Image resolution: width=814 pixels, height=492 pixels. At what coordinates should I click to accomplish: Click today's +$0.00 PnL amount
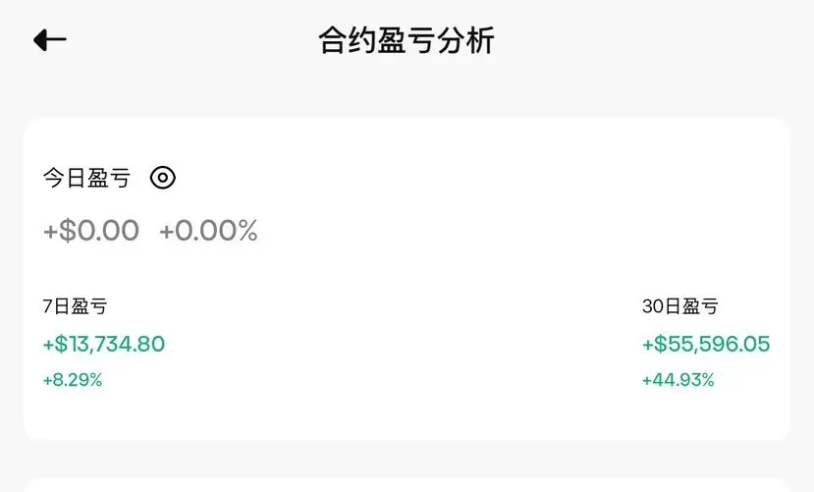[x=91, y=231]
